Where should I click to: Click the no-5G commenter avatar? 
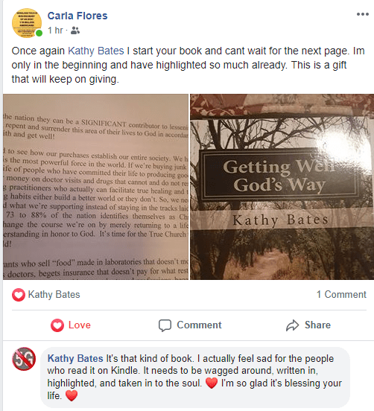(24, 359)
